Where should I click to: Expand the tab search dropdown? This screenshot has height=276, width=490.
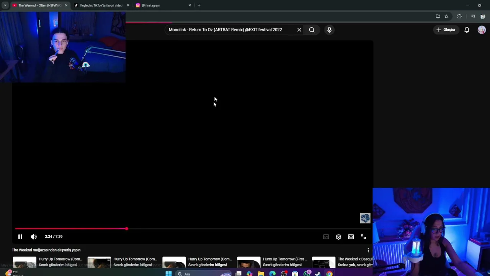[x=5, y=5]
